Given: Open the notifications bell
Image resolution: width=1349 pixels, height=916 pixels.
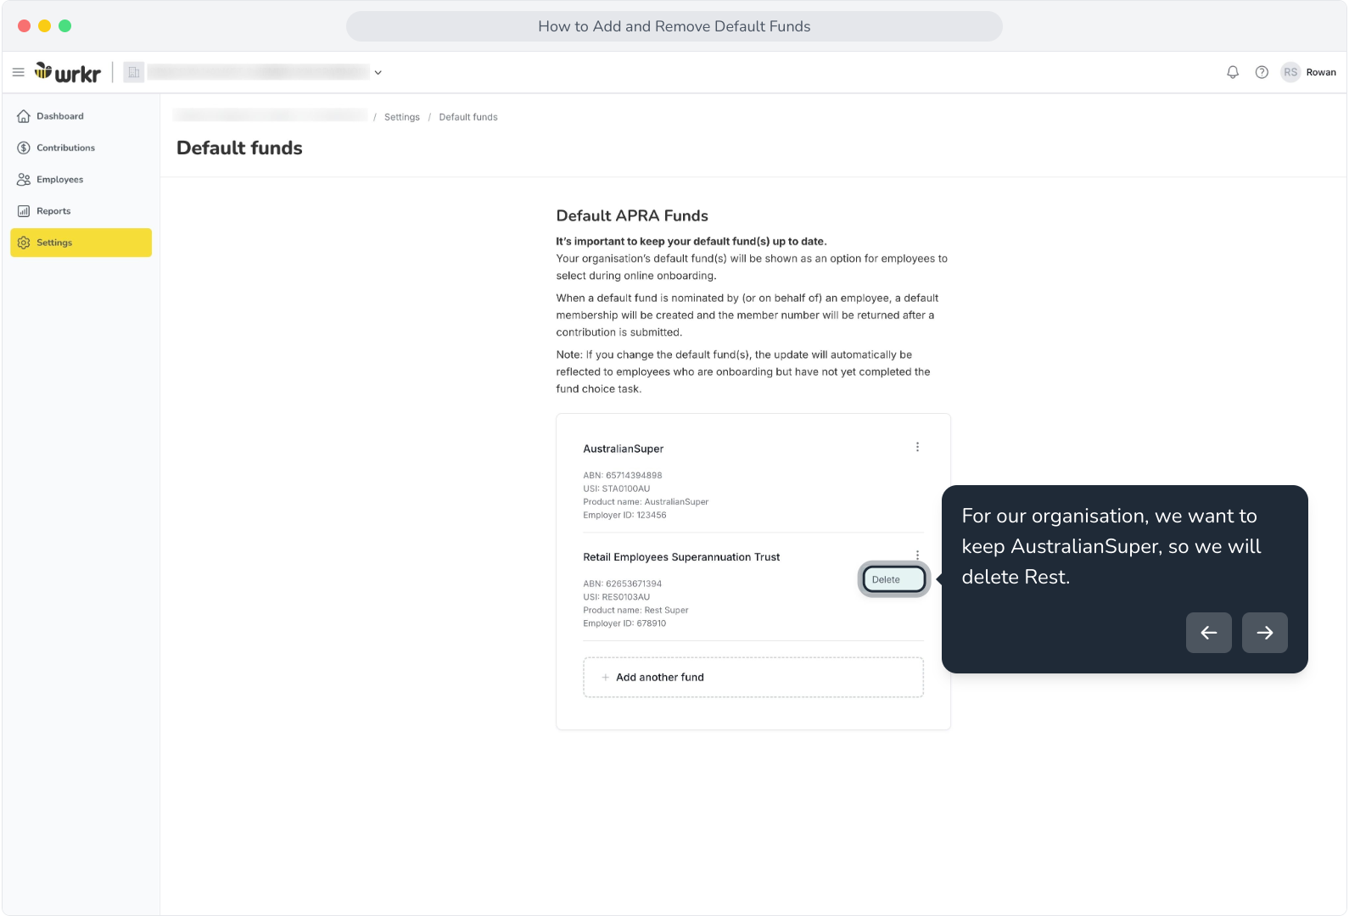Looking at the screenshot, I should [1233, 73].
